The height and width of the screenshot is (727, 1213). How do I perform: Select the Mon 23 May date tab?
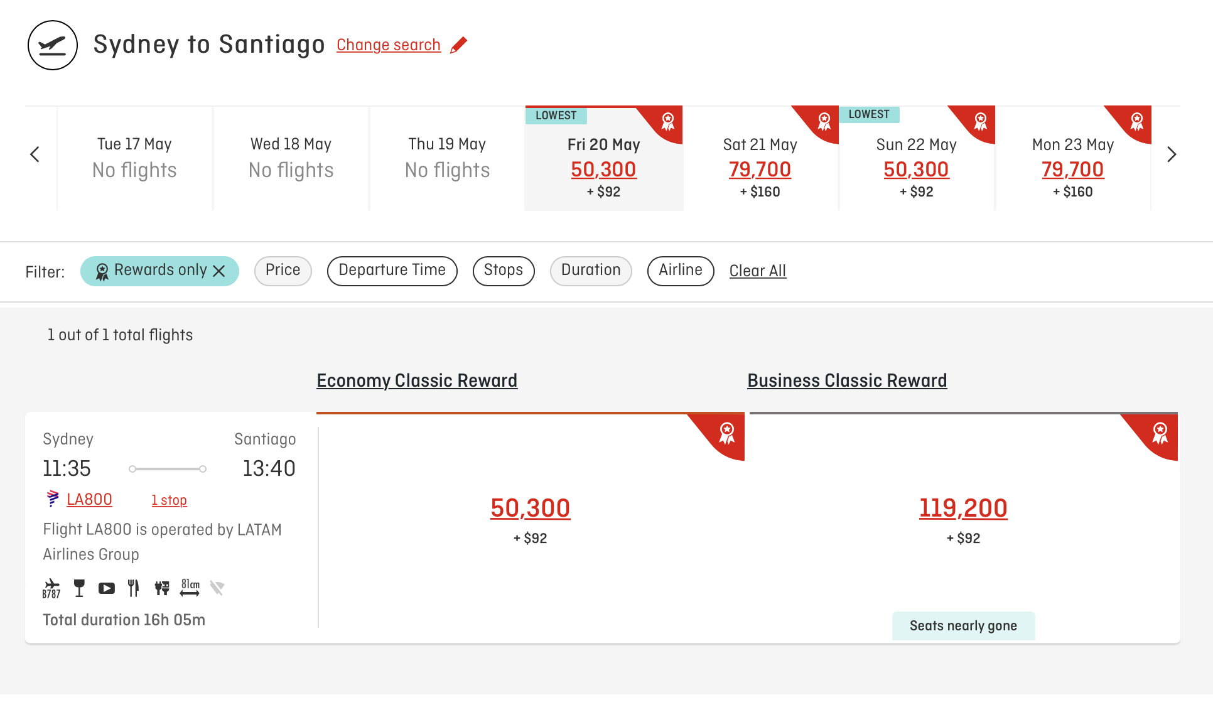tap(1073, 158)
